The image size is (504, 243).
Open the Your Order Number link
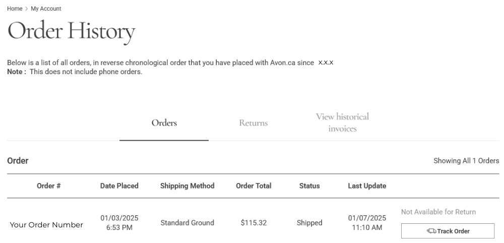[x=46, y=225]
